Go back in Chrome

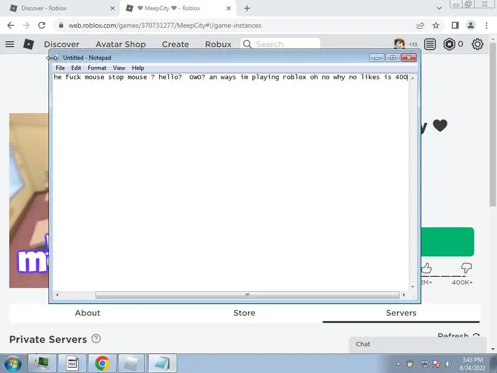[x=11, y=25]
